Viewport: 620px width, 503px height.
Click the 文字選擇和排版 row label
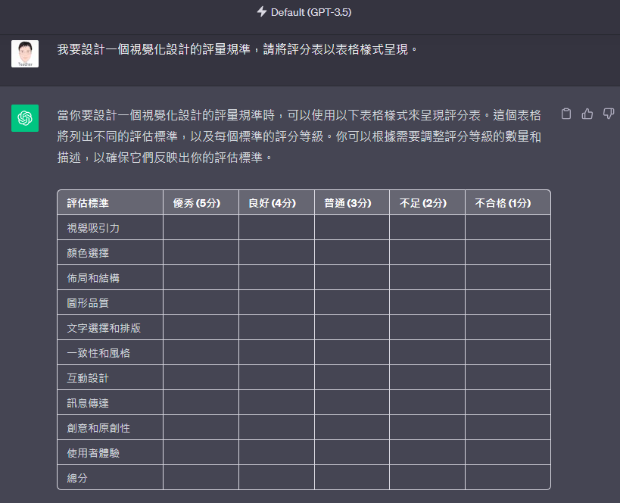click(x=104, y=328)
